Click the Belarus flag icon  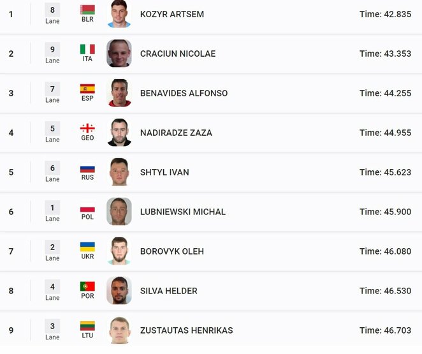click(x=87, y=10)
